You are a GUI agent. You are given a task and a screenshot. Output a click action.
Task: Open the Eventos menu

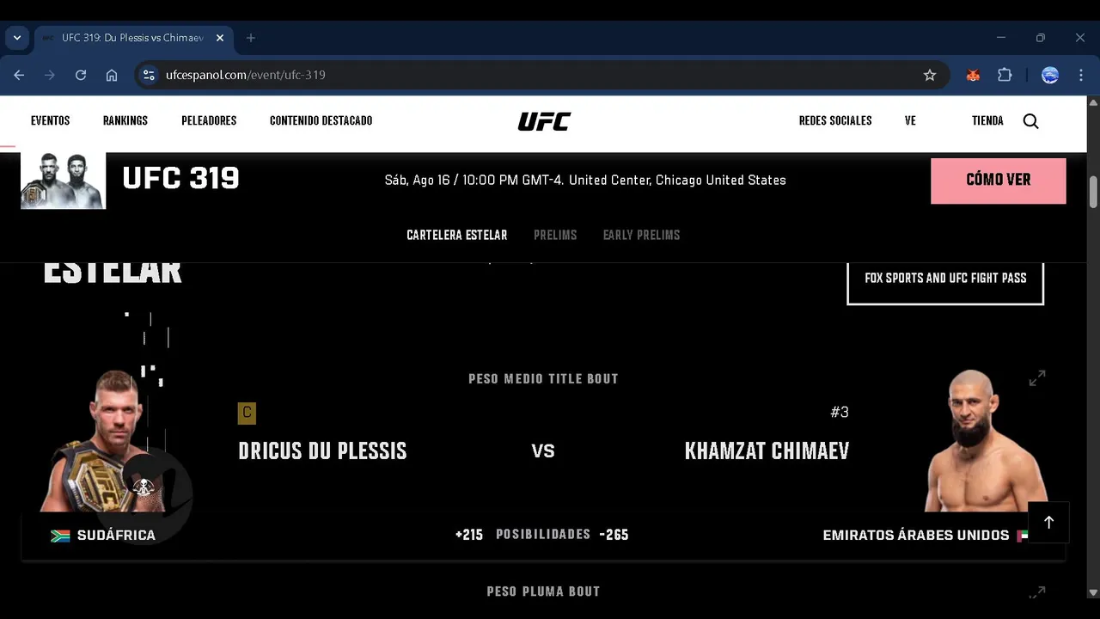tap(51, 121)
